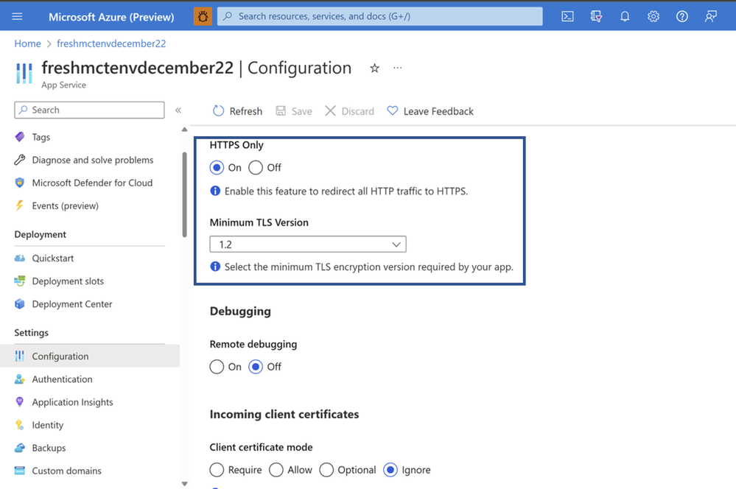Image resolution: width=736 pixels, height=489 pixels.
Task: Click the Leave Feedback heart icon
Action: point(393,110)
